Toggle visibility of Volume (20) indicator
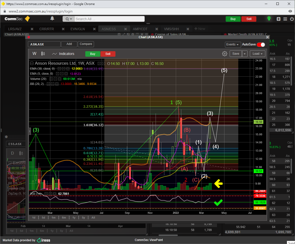295x244 pixels. (51, 79)
